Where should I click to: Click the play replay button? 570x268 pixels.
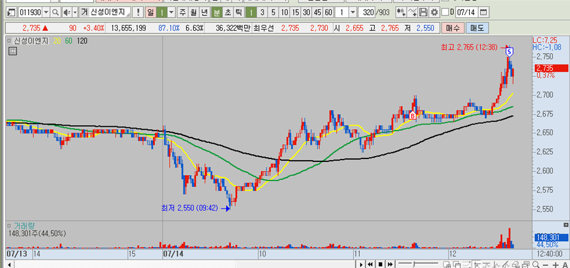tap(361, 264)
